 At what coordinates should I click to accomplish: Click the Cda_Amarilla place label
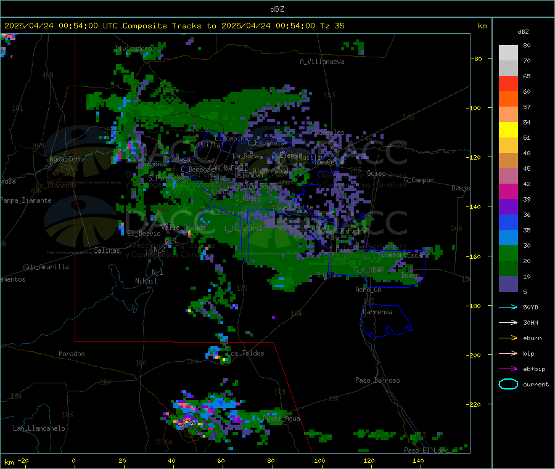[46, 267]
